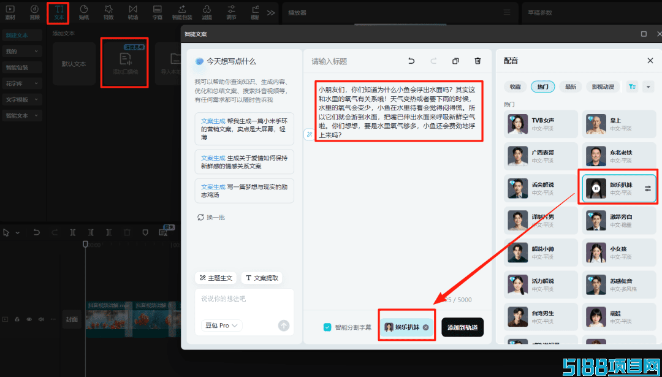Expand the 花字库 sidebar category
Screen dimensions: 662x377
coord(22,83)
